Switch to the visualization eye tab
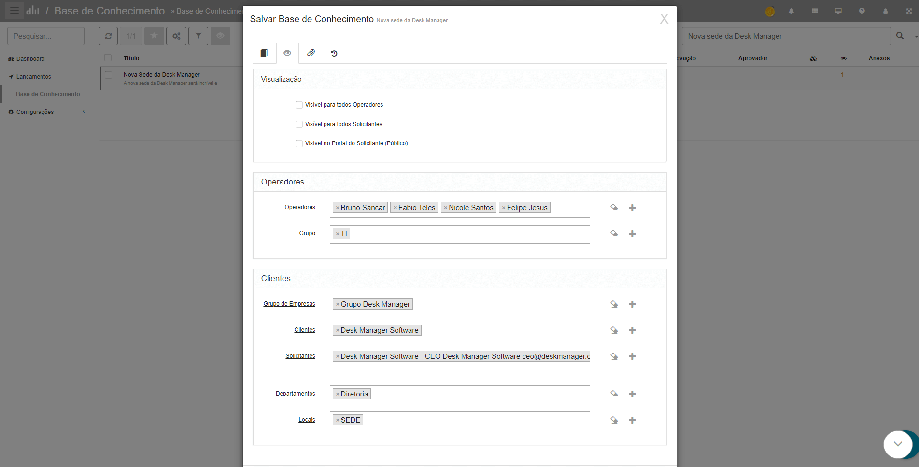Screen dimensions: 919x467 [x=287, y=53]
